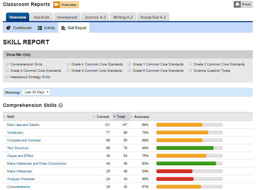The image size is (257, 190).
Task: Open the Text Structure skill link
Action: (18, 148)
